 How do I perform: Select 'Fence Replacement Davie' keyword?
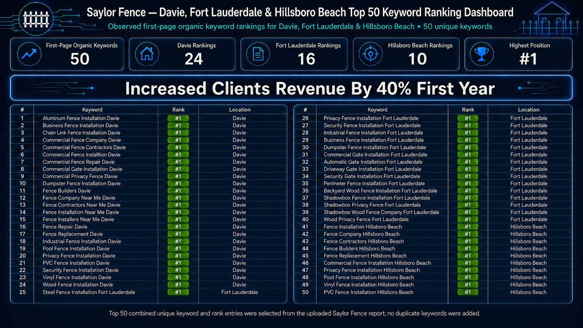coord(73,234)
